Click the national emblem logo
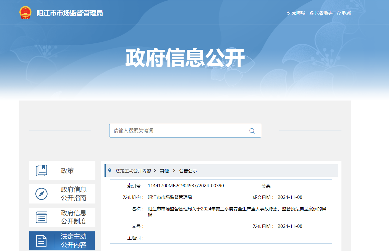This screenshot has width=389, height=251. point(25,13)
